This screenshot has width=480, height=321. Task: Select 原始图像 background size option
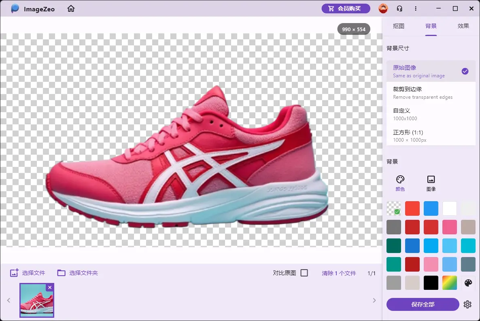431,71
